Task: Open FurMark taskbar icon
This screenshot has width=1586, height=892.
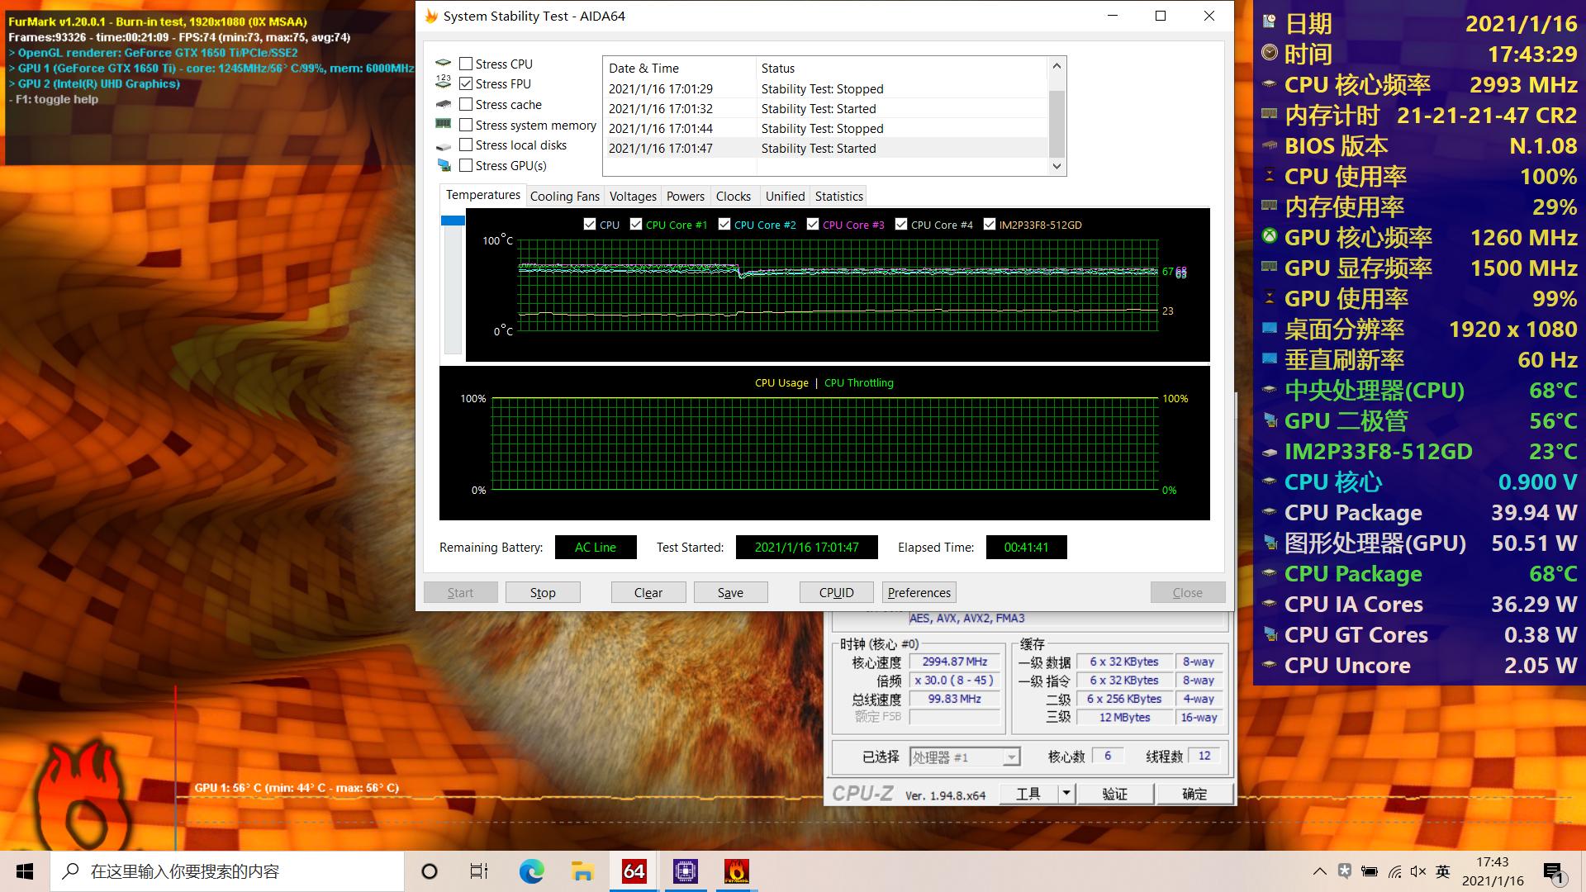Action: pos(736,871)
